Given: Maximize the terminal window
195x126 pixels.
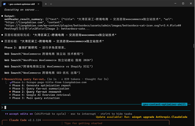Looking at the screenshot, I should click(183, 3).
